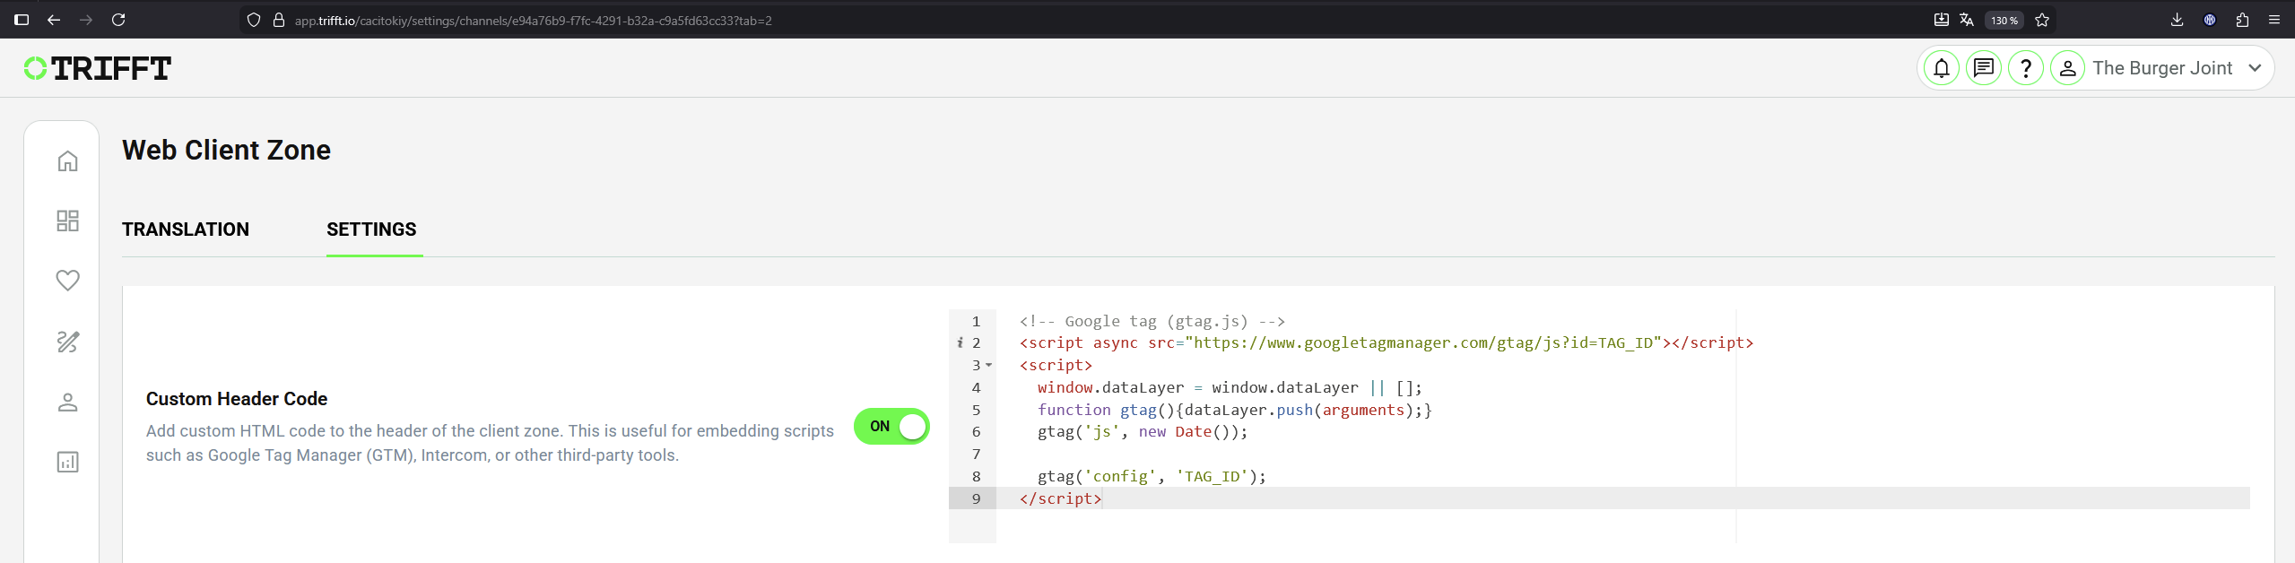The image size is (2295, 563).
Task: Switch to the TRANSLATION tab
Action: [x=186, y=230]
